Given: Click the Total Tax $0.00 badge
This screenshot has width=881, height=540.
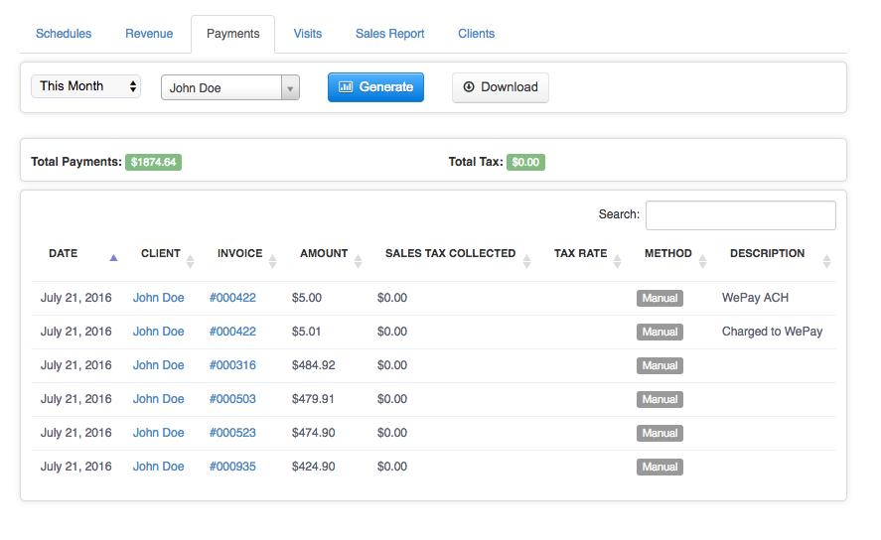Looking at the screenshot, I should tap(525, 162).
